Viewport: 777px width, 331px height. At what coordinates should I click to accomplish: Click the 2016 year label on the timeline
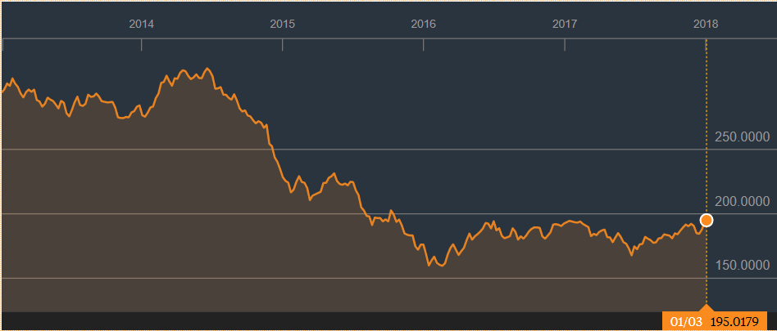point(423,24)
